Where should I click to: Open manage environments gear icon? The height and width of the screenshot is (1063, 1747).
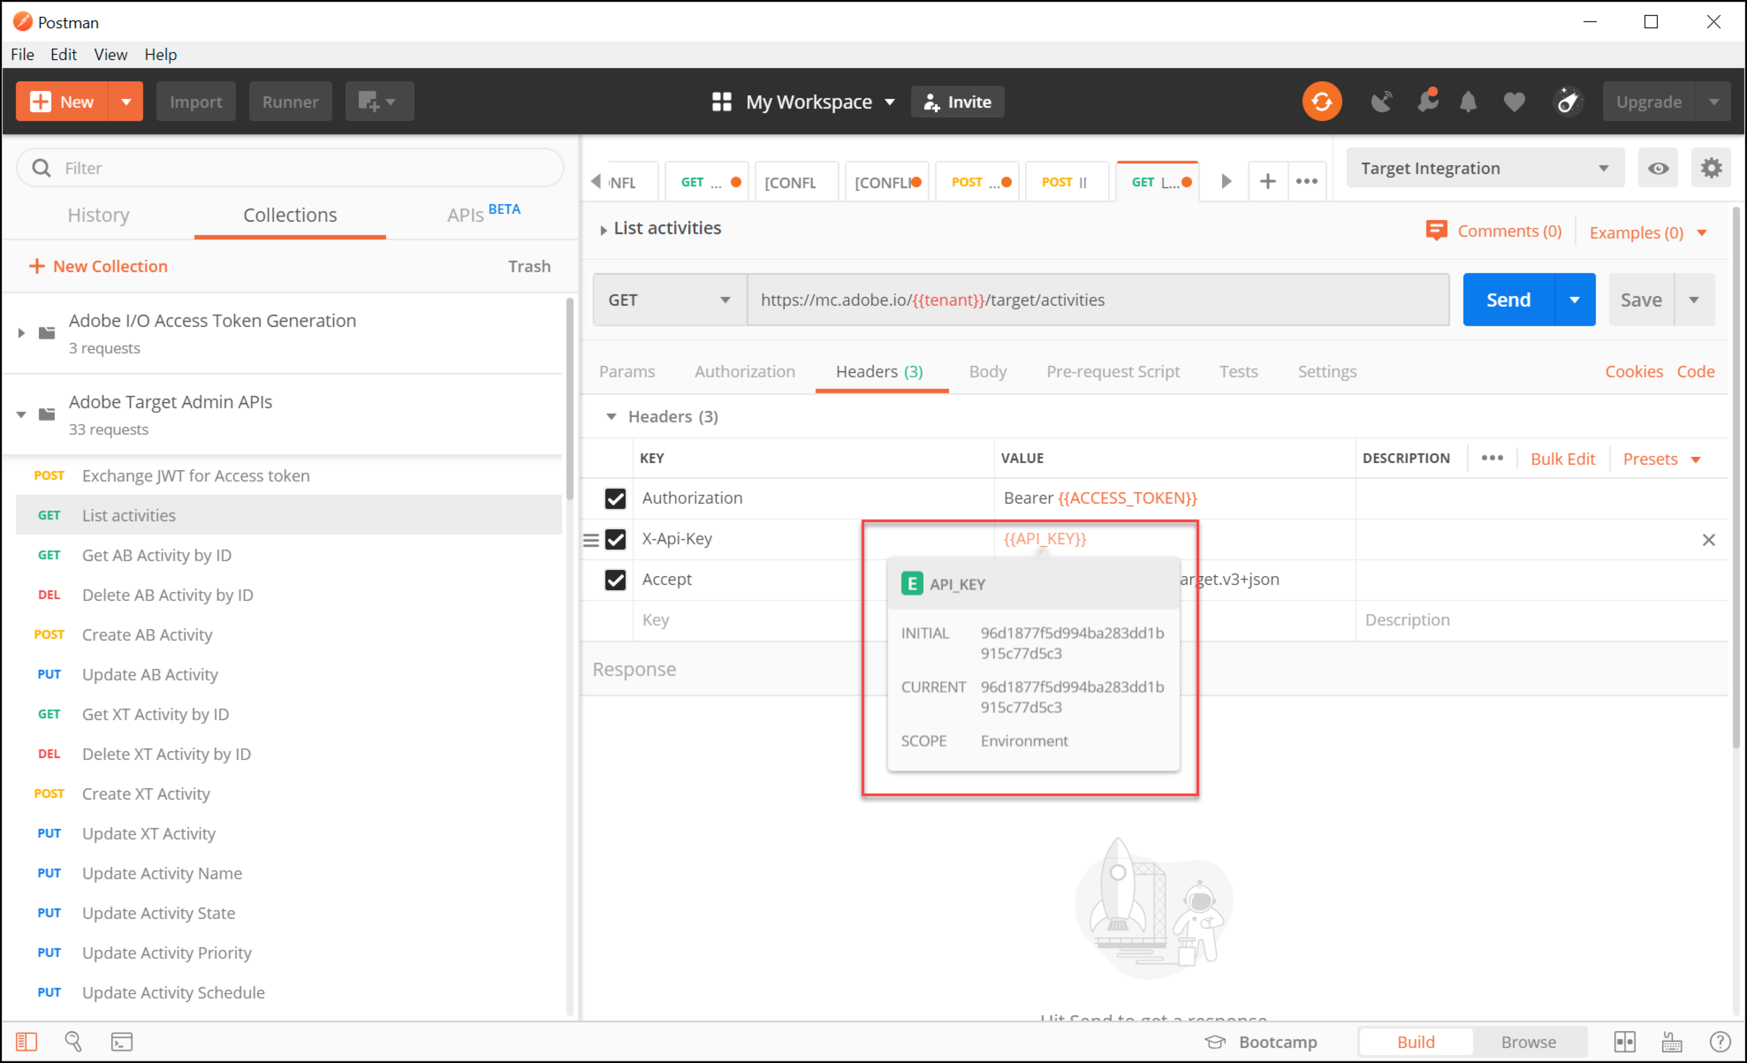(1711, 168)
